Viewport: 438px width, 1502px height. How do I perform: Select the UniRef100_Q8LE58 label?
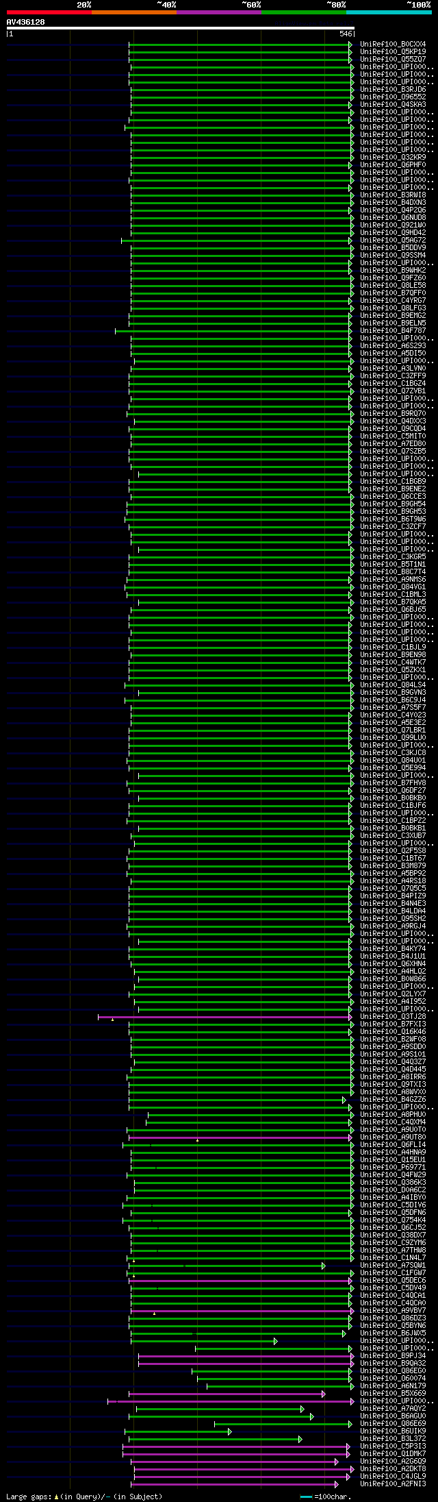point(393,286)
